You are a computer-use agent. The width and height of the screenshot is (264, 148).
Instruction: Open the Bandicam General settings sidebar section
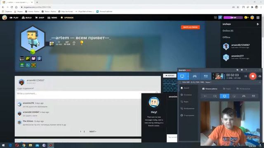click(x=186, y=95)
